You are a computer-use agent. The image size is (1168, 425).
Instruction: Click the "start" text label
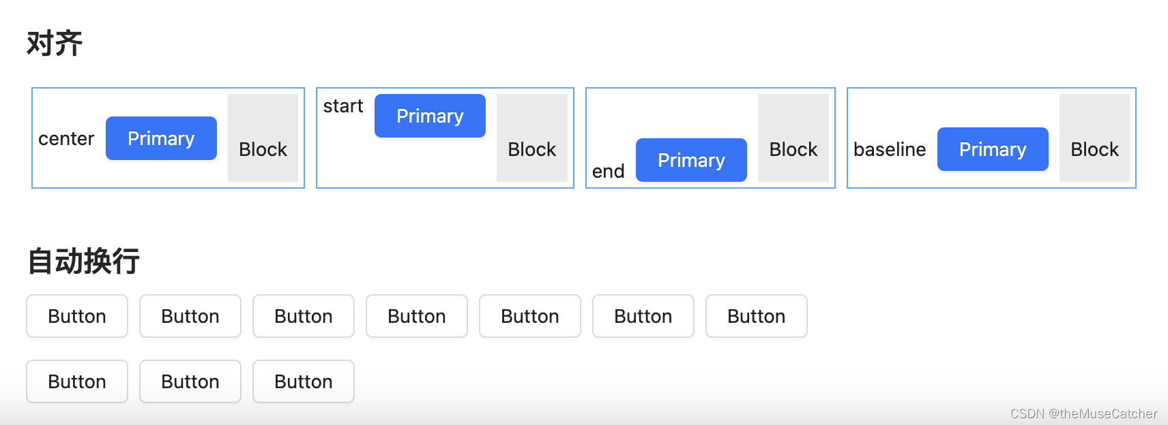[x=343, y=106]
